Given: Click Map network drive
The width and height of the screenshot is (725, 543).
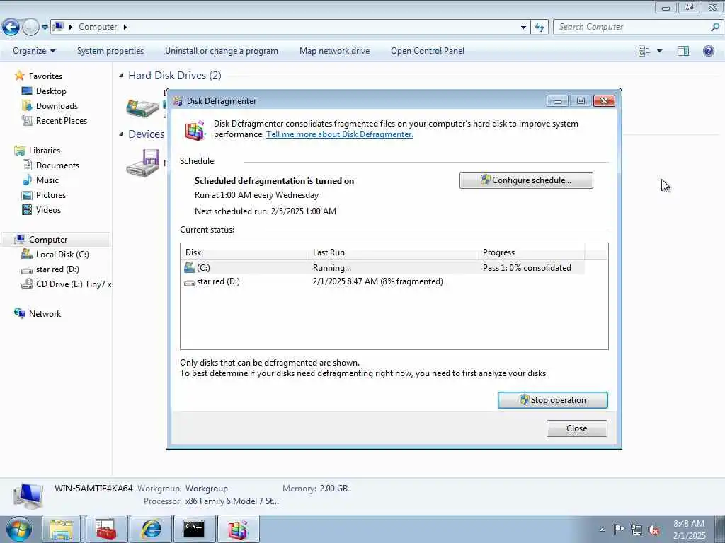Looking at the screenshot, I should pyautogui.click(x=334, y=51).
